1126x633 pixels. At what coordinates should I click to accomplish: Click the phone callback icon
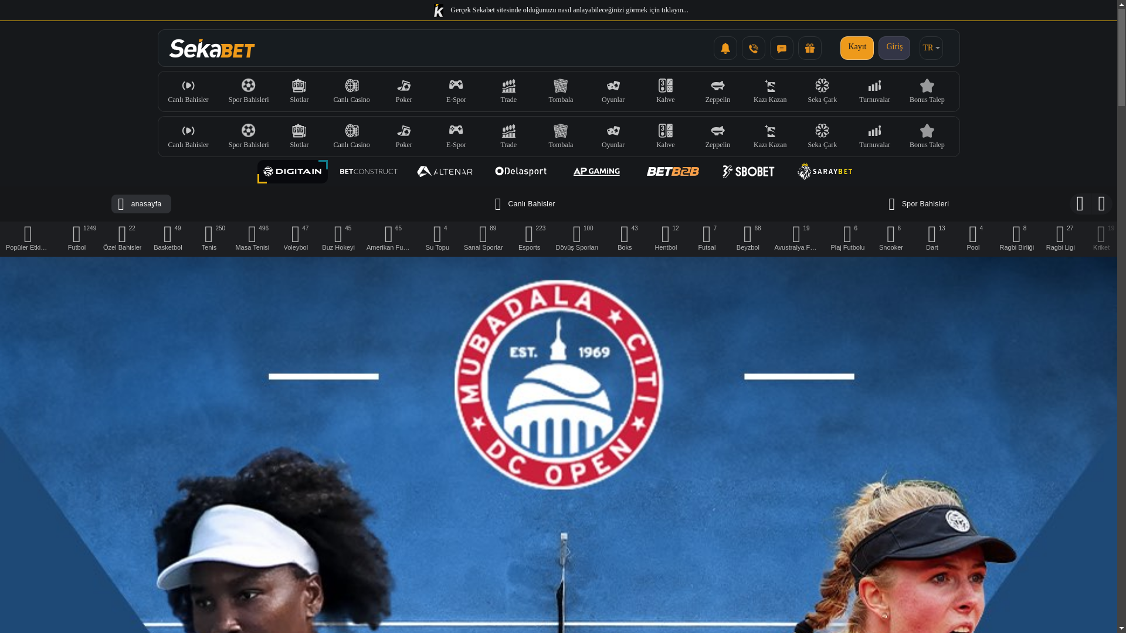(x=753, y=48)
